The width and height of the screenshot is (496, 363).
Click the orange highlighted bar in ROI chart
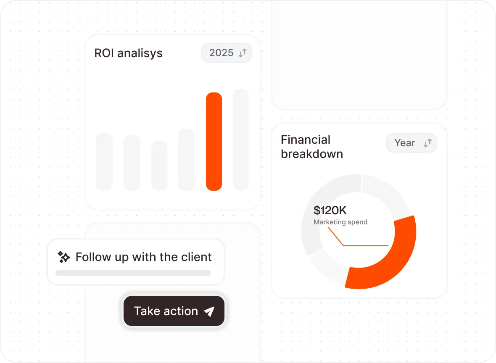pyautogui.click(x=214, y=141)
